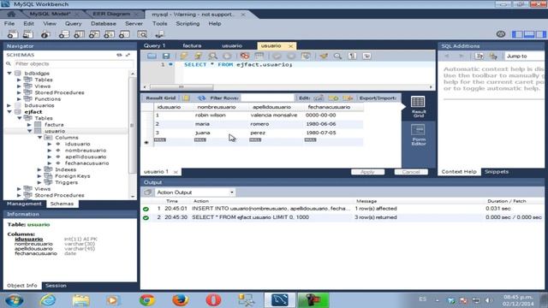Open script file in query editor
548x308 pixels.
[152, 56]
